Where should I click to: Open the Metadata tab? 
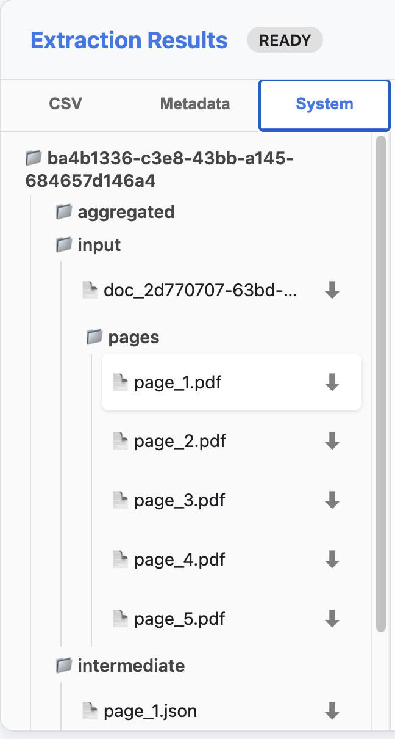[x=195, y=104]
